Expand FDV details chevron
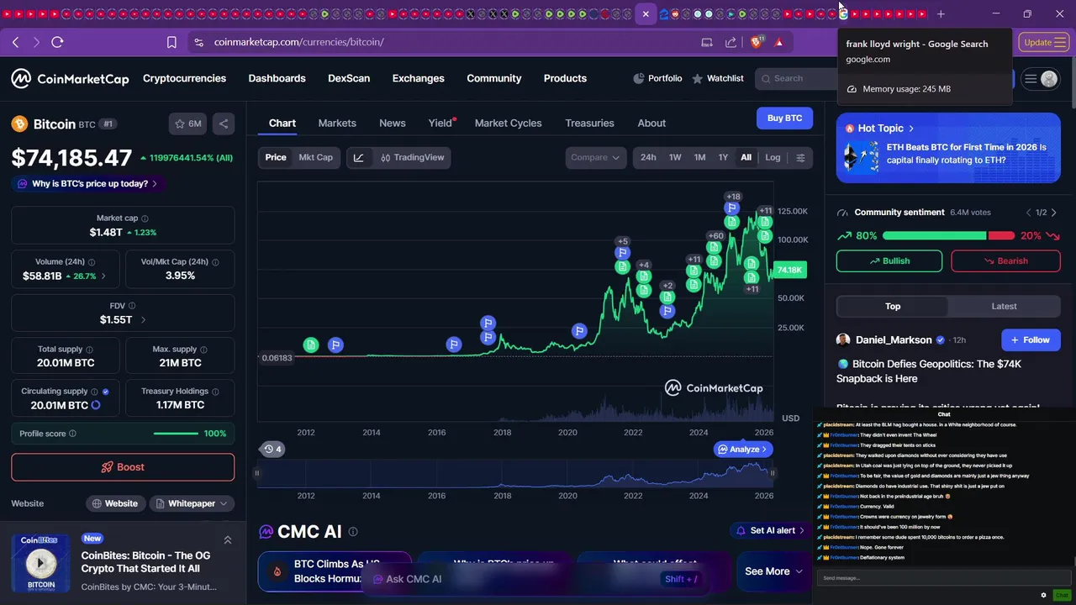 pyautogui.click(x=143, y=320)
